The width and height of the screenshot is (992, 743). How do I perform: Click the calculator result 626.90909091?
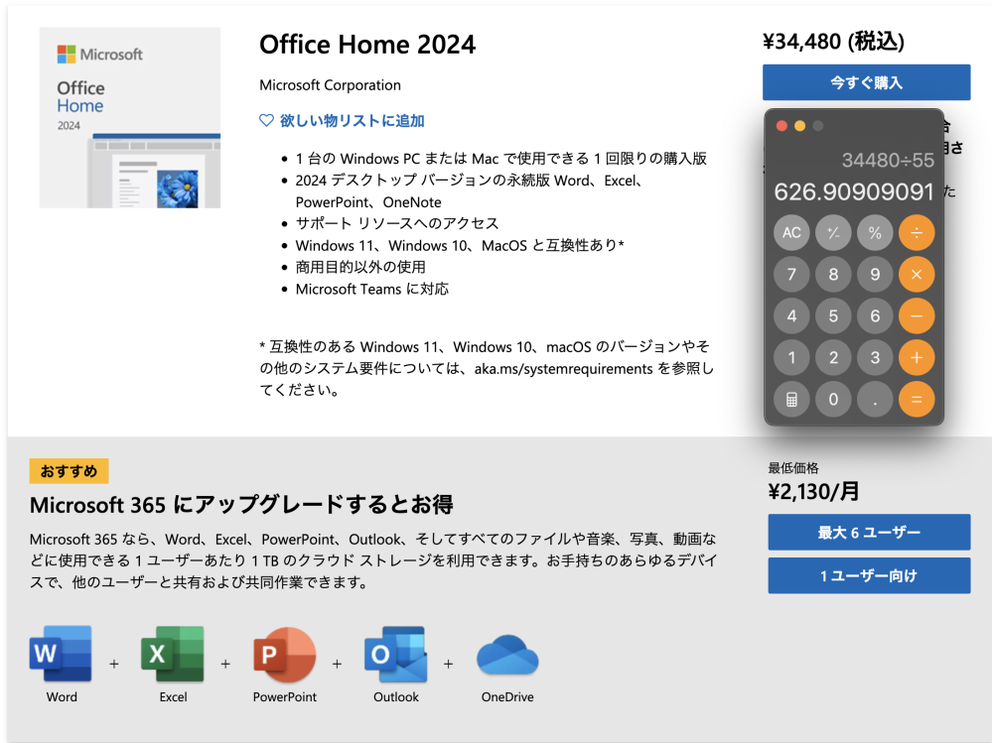click(x=854, y=191)
